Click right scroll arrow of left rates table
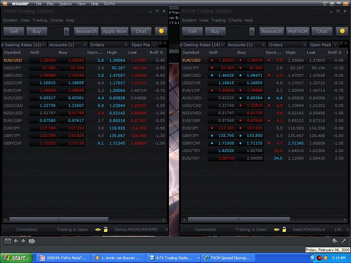Viewport: 351px width, 263px height. [x=163, y=220]
